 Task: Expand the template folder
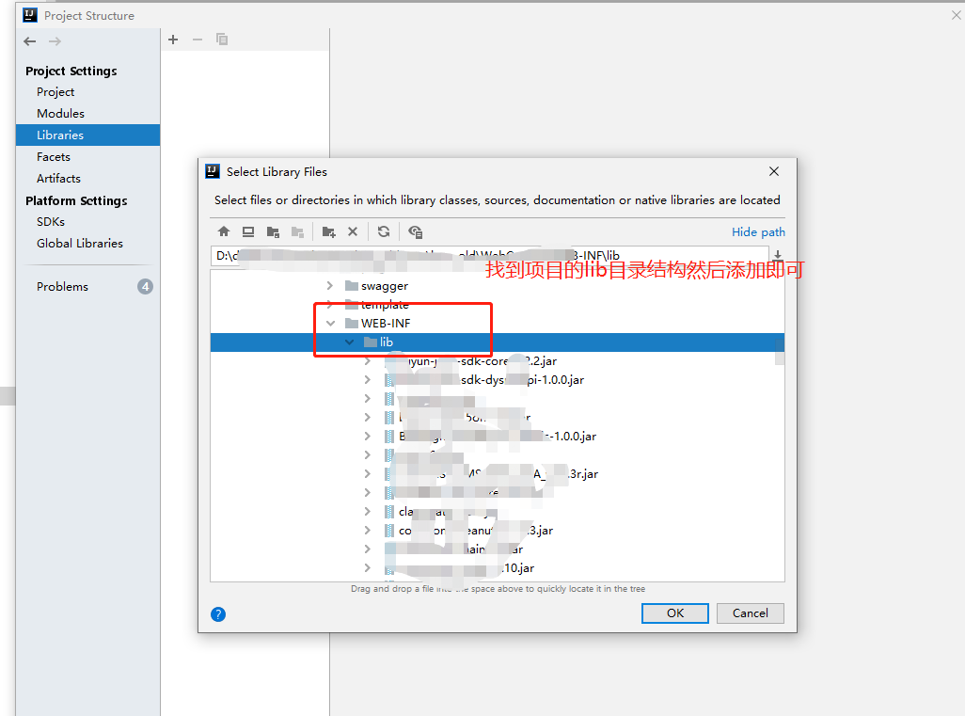click(x=330, y=304)
